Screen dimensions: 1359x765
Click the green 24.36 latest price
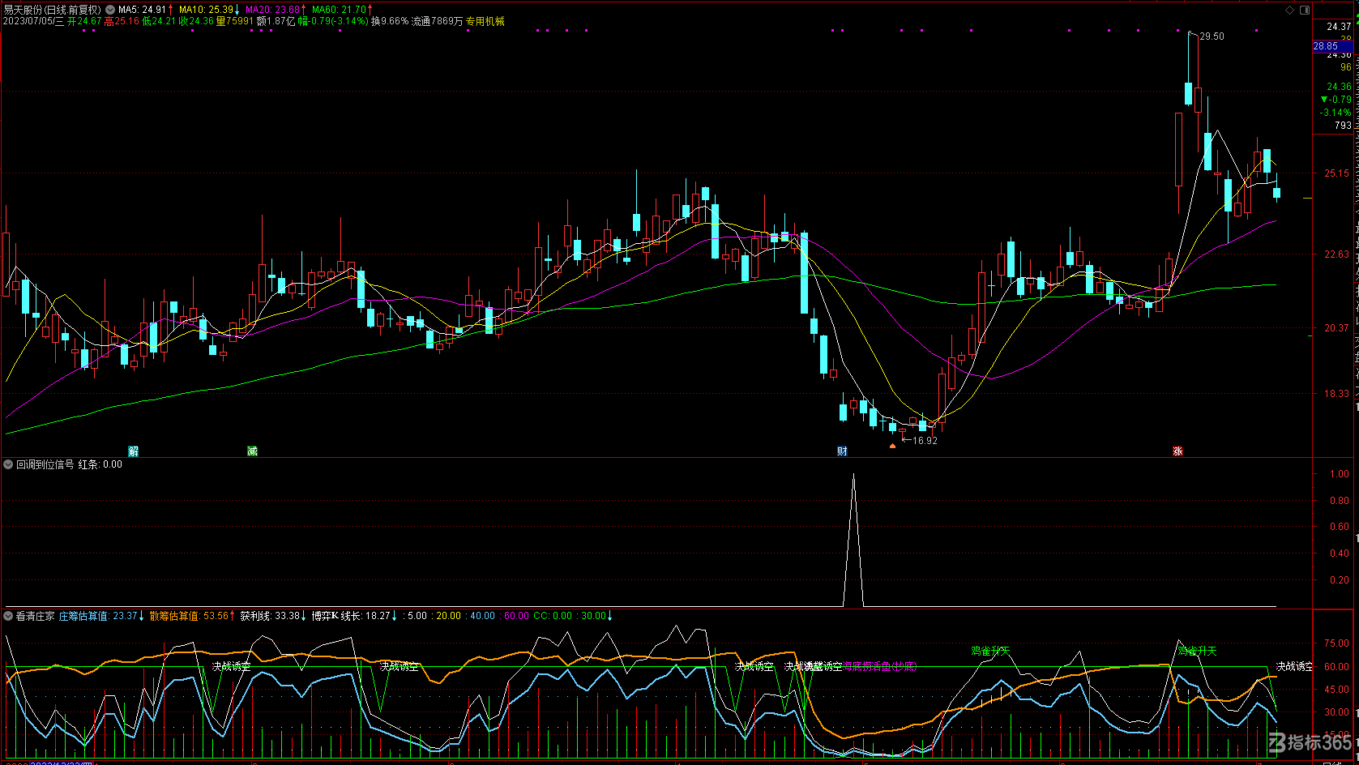1339,87
